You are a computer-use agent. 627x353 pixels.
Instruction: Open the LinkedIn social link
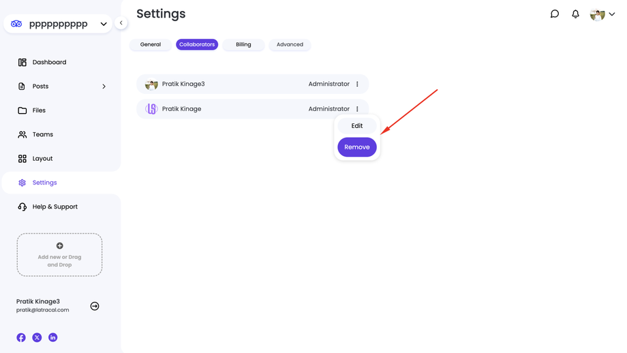pyautogui.click(x=52, y=337)
